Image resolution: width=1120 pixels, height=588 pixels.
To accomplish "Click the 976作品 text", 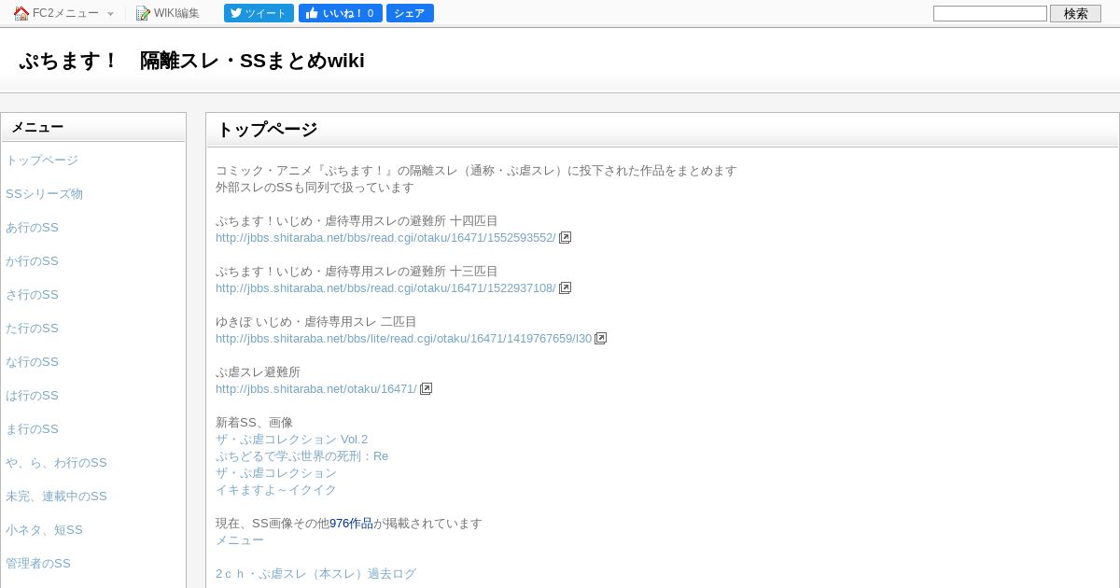I will click(x=351, y=524).
